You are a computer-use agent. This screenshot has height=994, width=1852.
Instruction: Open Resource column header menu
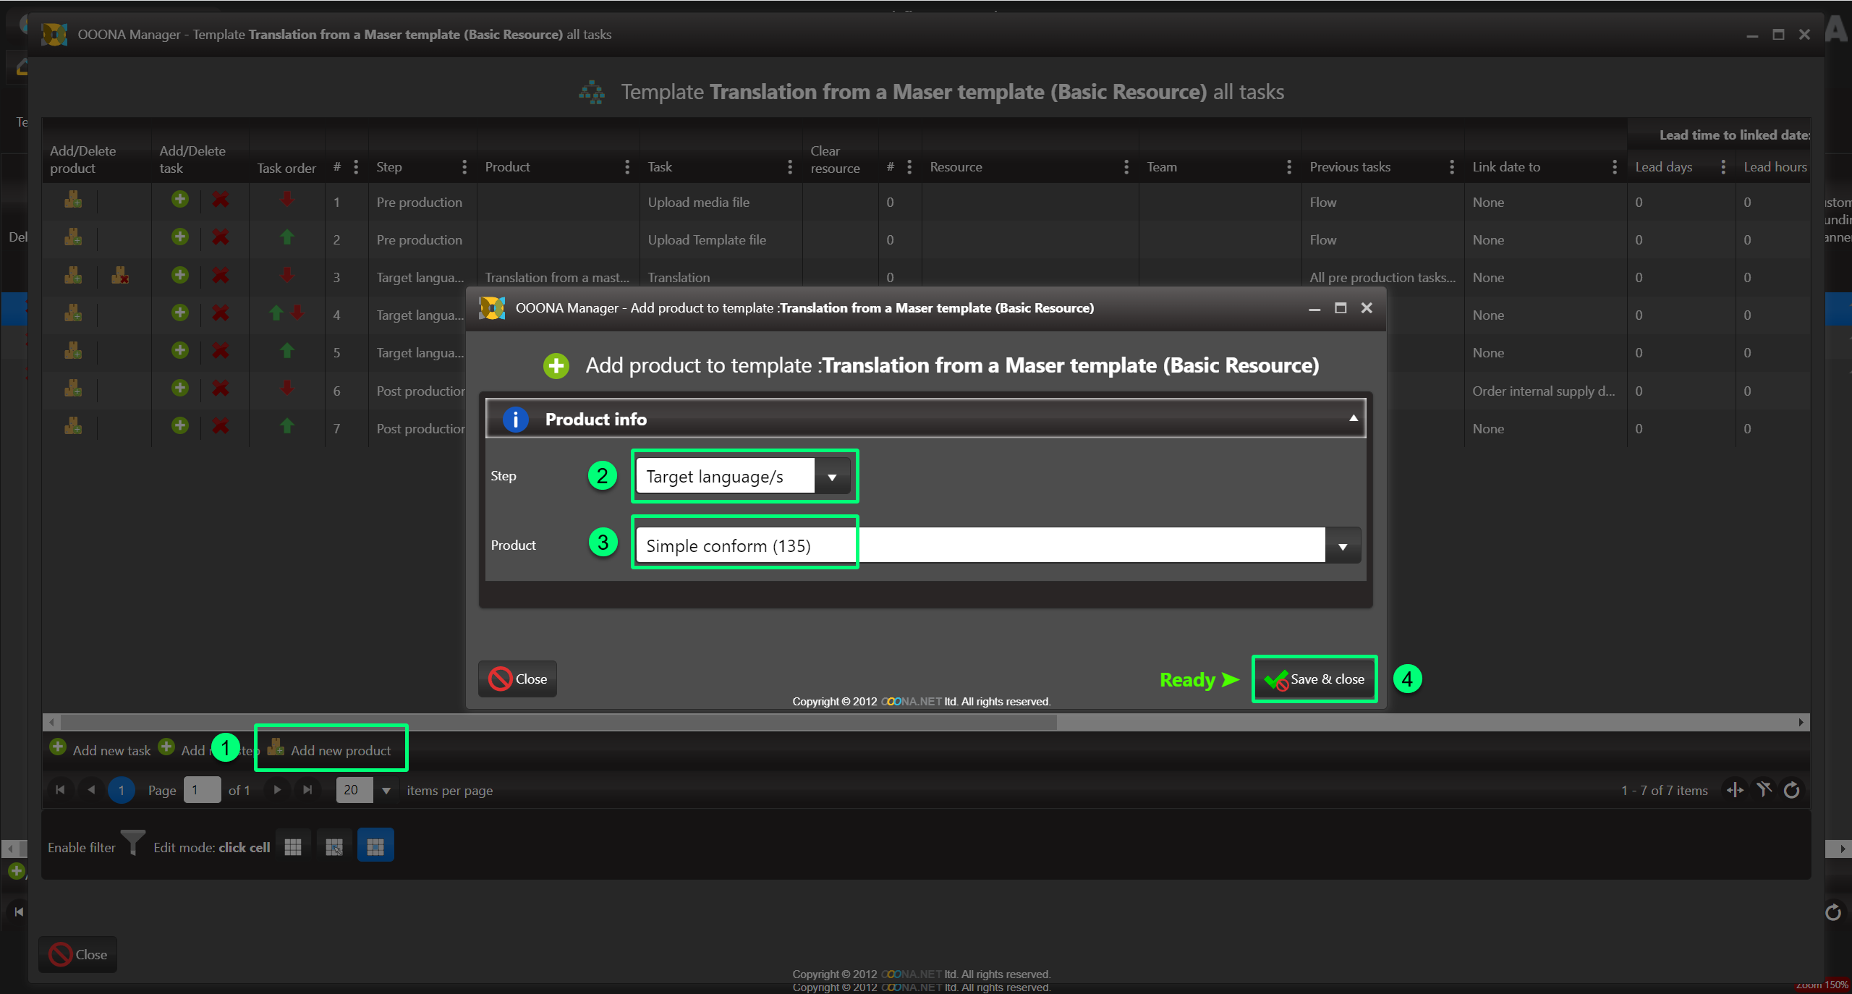(x=1126, y=167)
